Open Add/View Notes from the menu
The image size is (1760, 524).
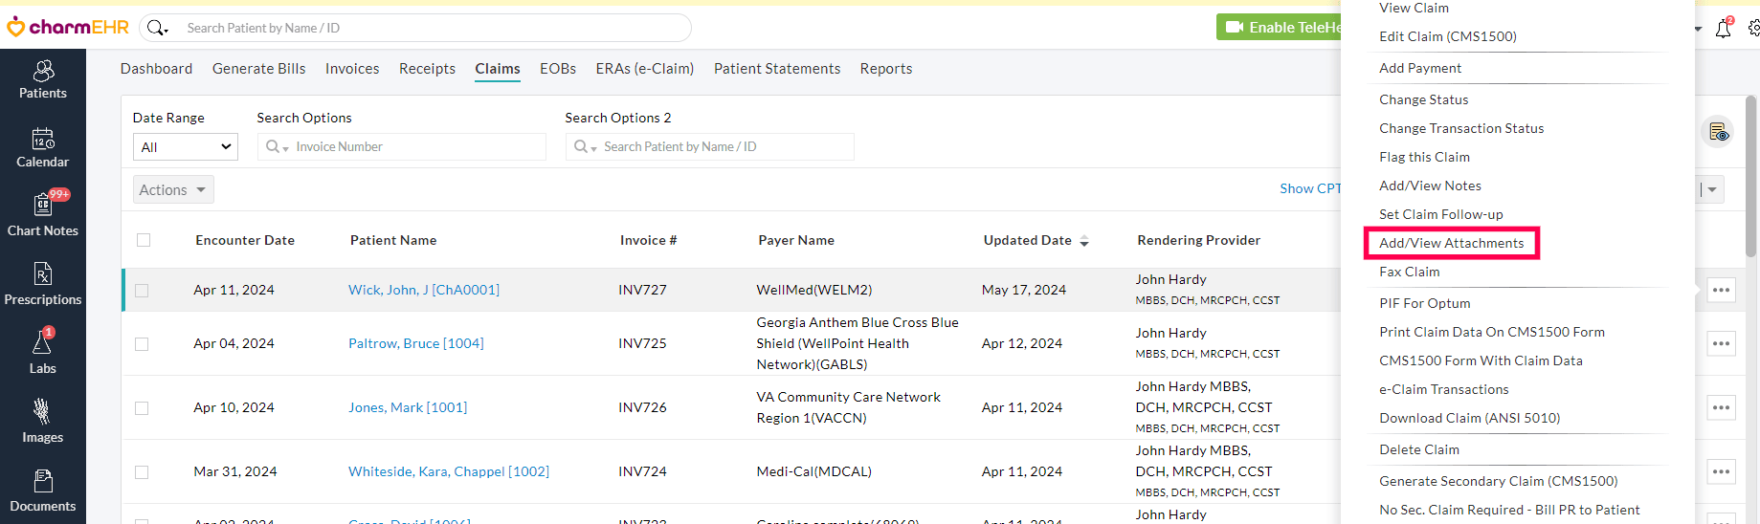(1430, 186)
